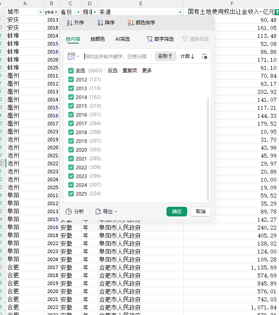Click the search mode magnifier icon
This screenshot has width=279, height=315.
coord(71,57)
